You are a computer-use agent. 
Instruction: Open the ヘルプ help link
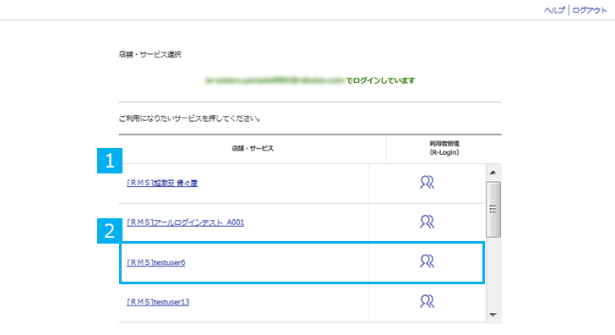click(x=554, y=10)
